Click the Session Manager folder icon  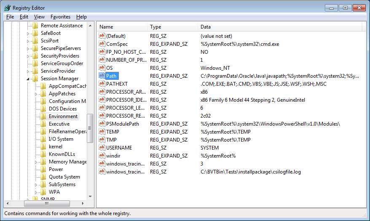pyautogui.click(x=35, y=79)
